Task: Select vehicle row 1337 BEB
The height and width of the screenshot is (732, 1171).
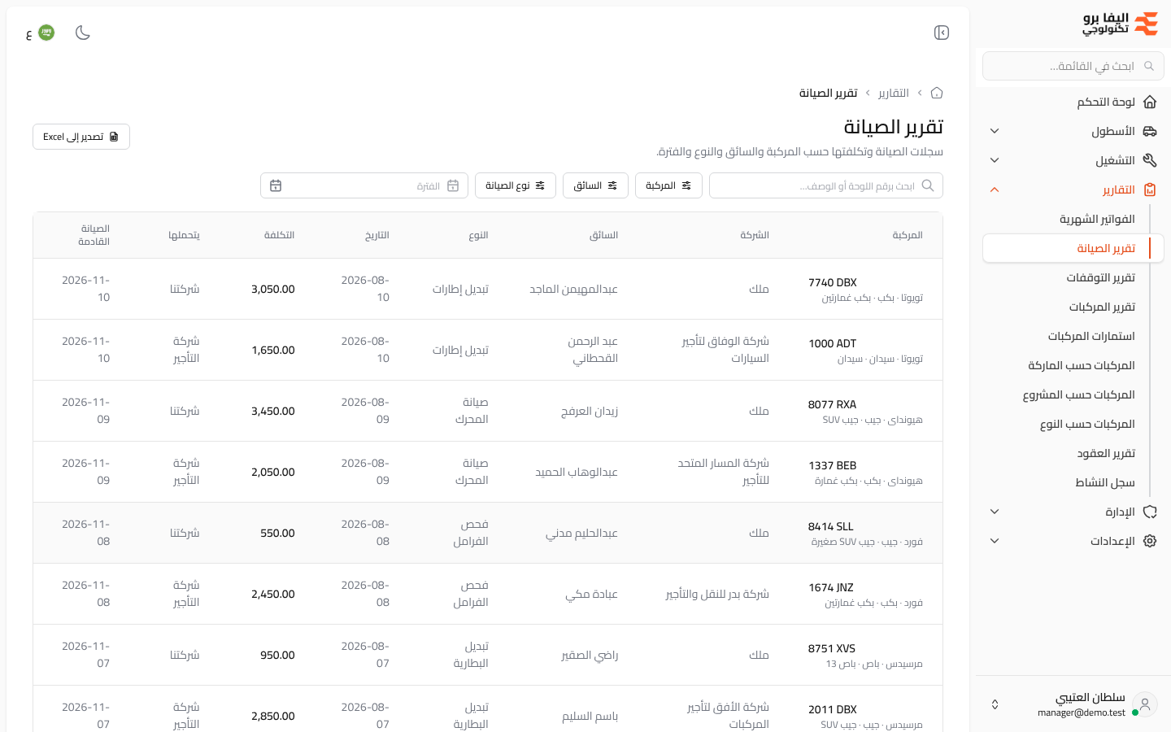Action: pyautogui.click(x=488, y=472)
